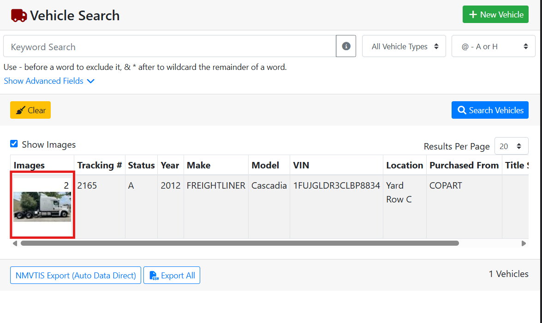The height and width of the screenshot is (323, 542).
Task: Open the All Vehicle Types dropdown
Action: pos(404,46)
